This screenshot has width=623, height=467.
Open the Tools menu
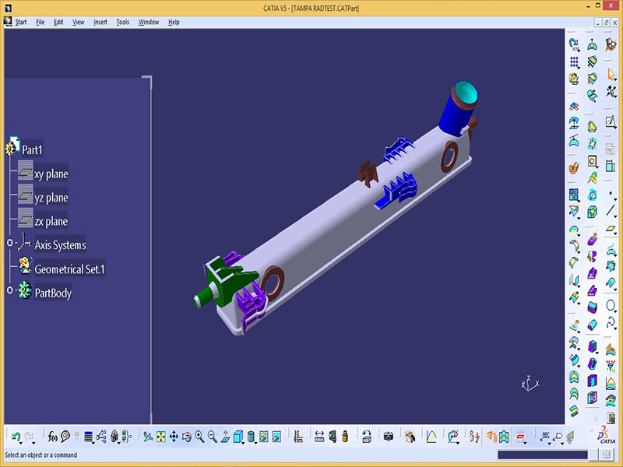(x=123, y=22)
